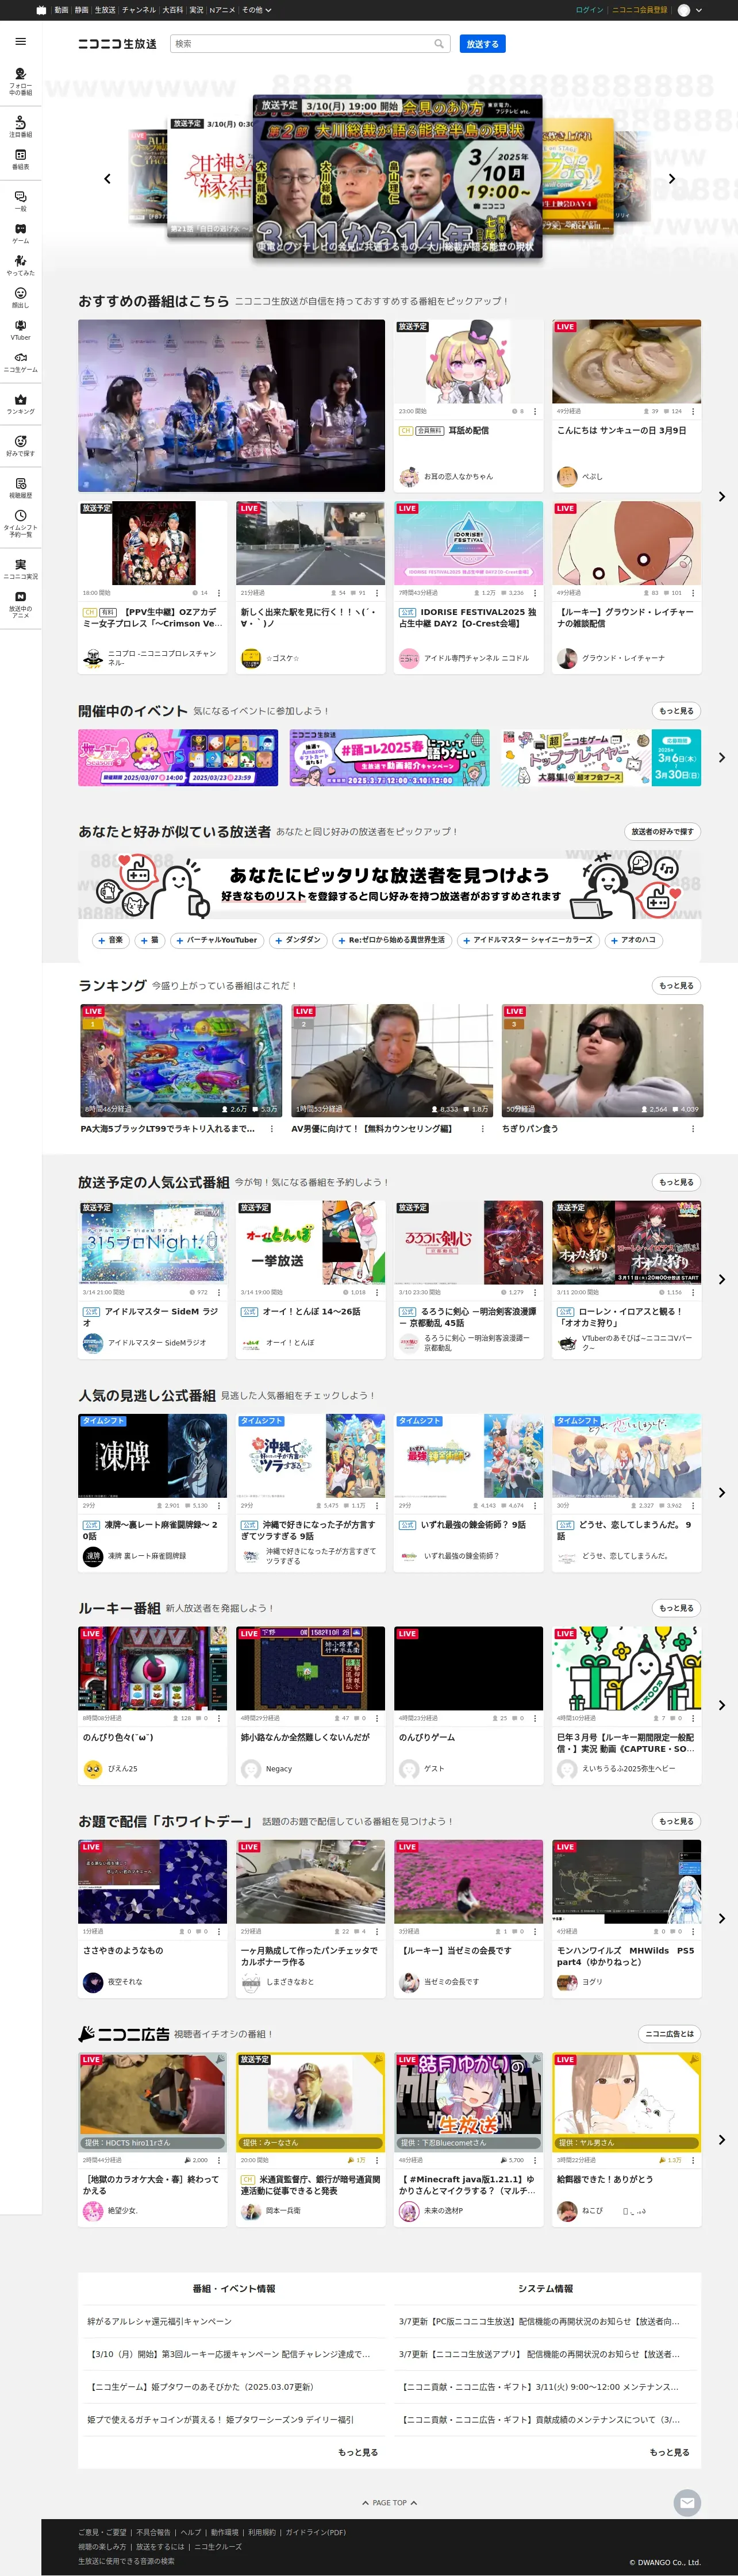
Task: Open Nアニメ in the top navigation
Action: click(x=222, y=10)
